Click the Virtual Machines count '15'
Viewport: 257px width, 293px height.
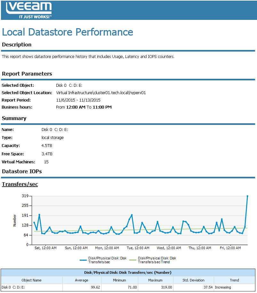point(46,162)
